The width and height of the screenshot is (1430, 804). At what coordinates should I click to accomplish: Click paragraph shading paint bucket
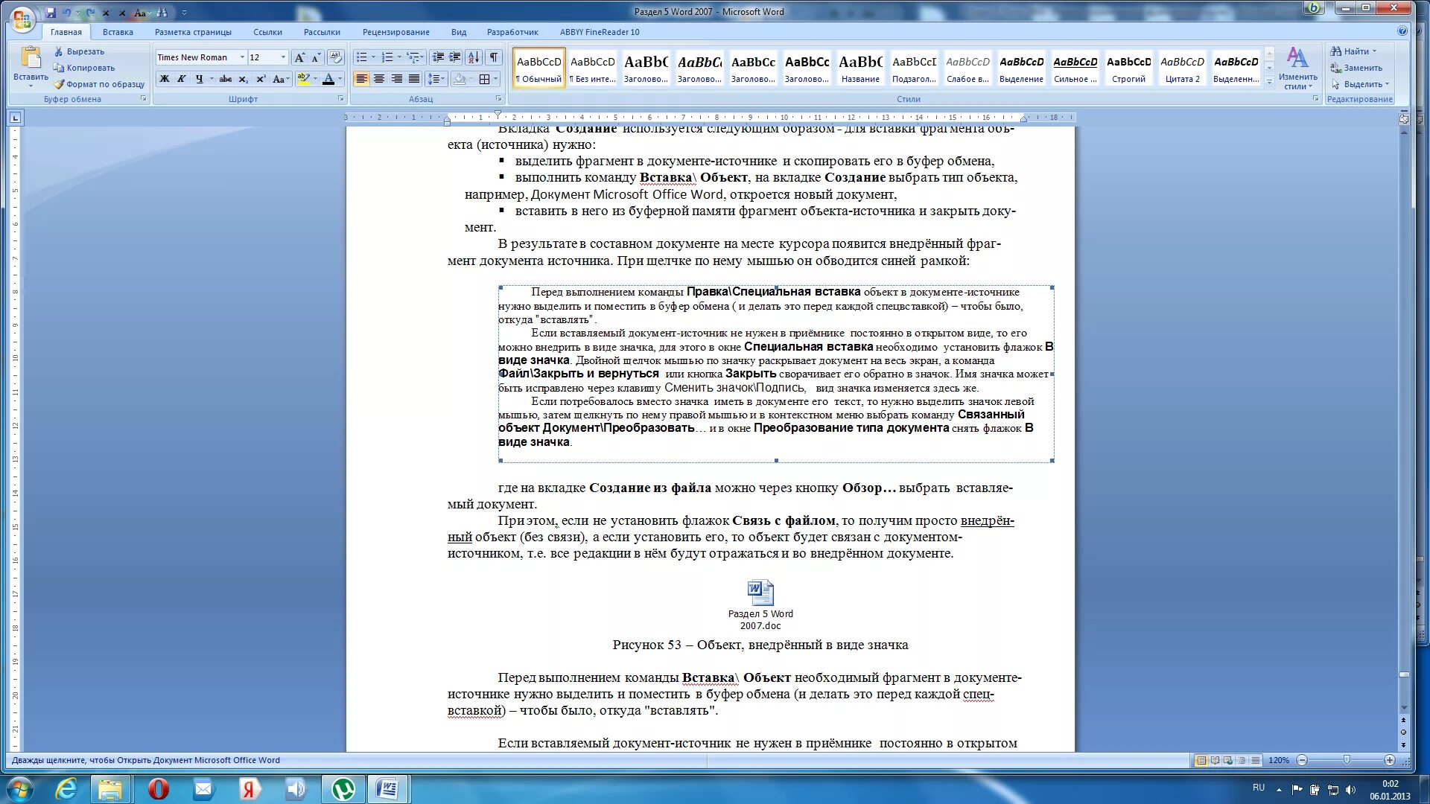click(x=460, y=79)
